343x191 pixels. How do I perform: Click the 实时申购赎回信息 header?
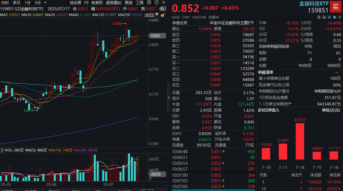click(x=274, y=47)
